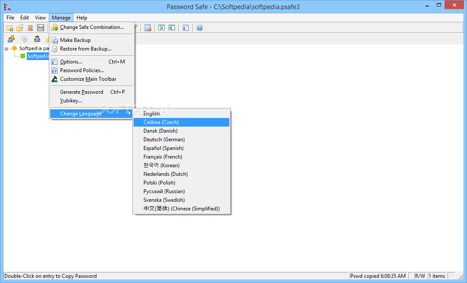Open the Help menu
Image resolution: width=467 pixels, height=283 pixels.
pos(82,18)
